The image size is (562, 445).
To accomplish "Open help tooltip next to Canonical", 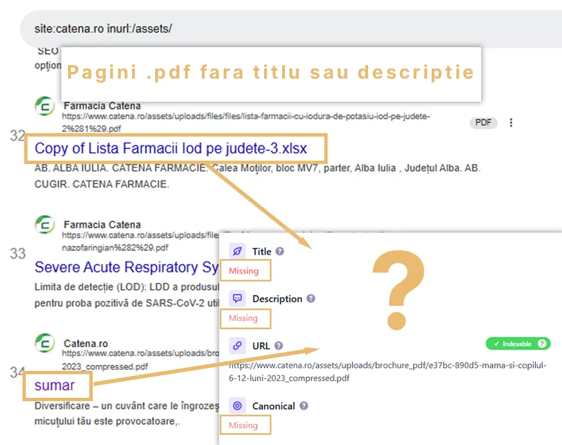I will point(304,406).
